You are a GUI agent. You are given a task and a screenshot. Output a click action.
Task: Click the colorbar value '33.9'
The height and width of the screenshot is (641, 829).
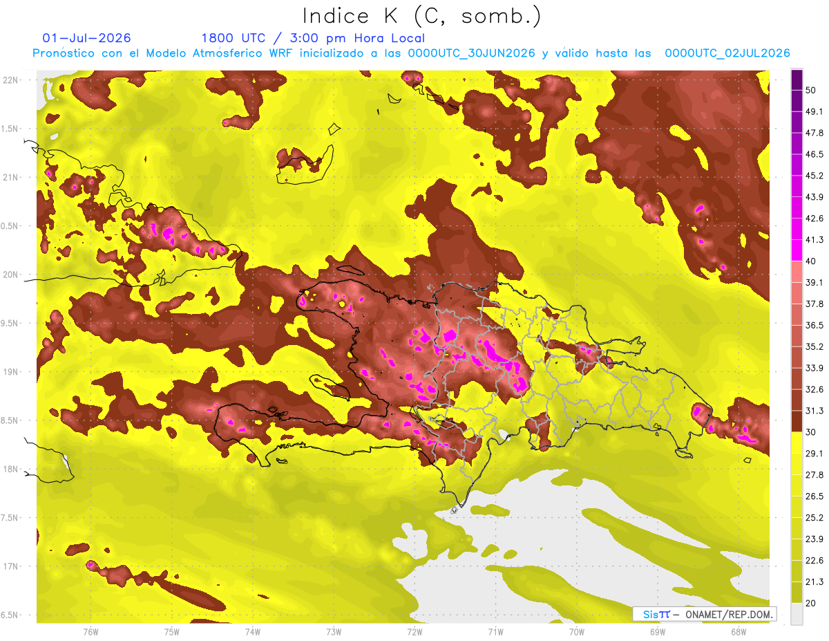coord(814,368)
